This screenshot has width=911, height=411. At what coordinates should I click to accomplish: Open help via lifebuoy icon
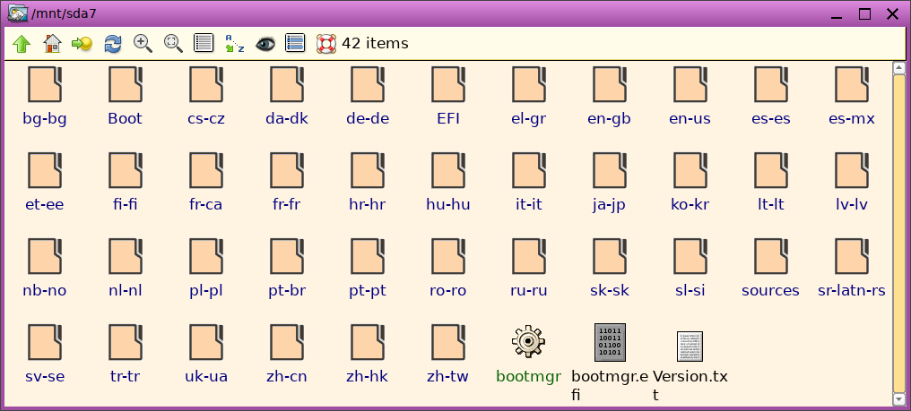(326, 44)
